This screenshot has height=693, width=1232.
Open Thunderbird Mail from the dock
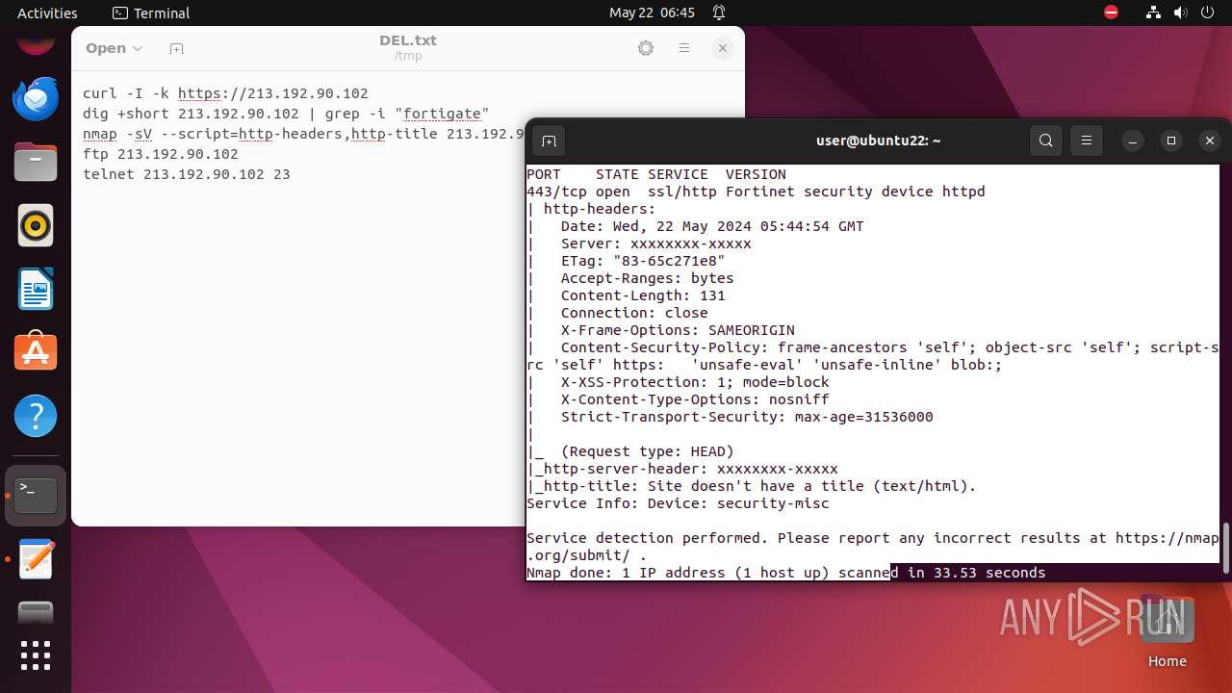tap(36, 98)
